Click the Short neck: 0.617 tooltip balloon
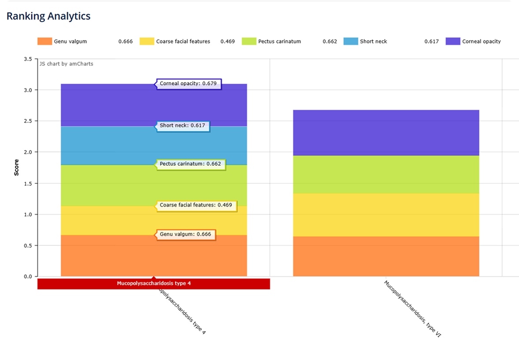The width and height of the screenshot is (519, 345). pyautogui.click(x=183, y=126)
